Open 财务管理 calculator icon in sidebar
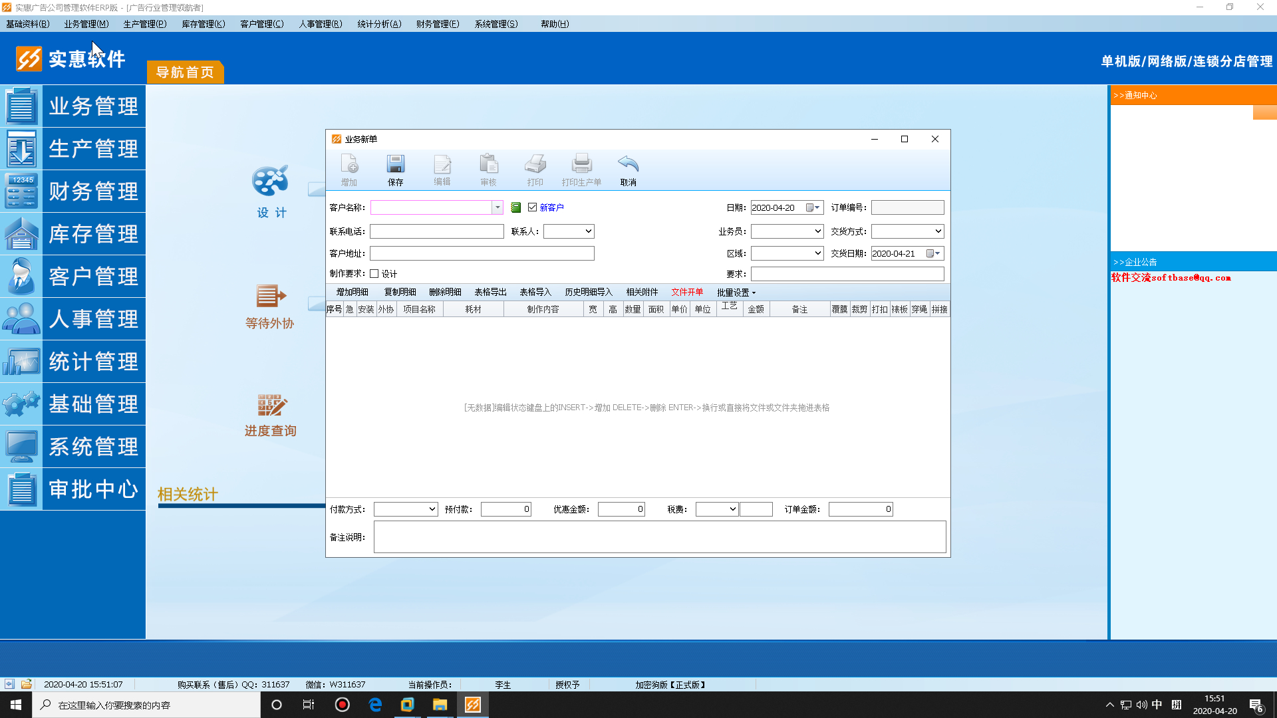Viewport: 1277px width, 718px height. (21, 191)
